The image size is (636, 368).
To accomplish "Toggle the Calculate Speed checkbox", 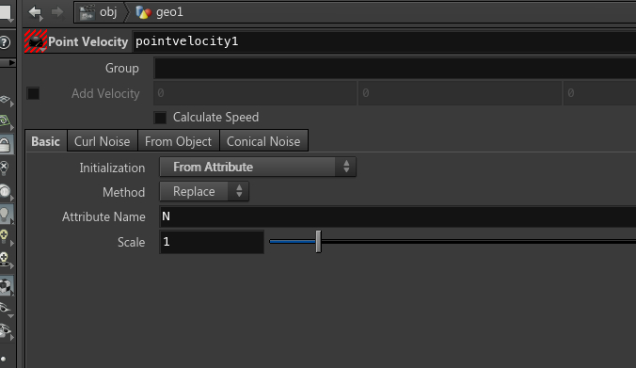I will (x=160, y=118).
